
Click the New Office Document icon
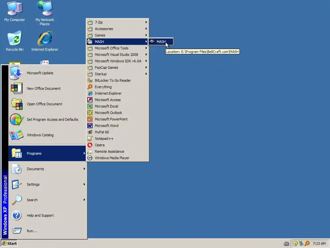[16, 88]
